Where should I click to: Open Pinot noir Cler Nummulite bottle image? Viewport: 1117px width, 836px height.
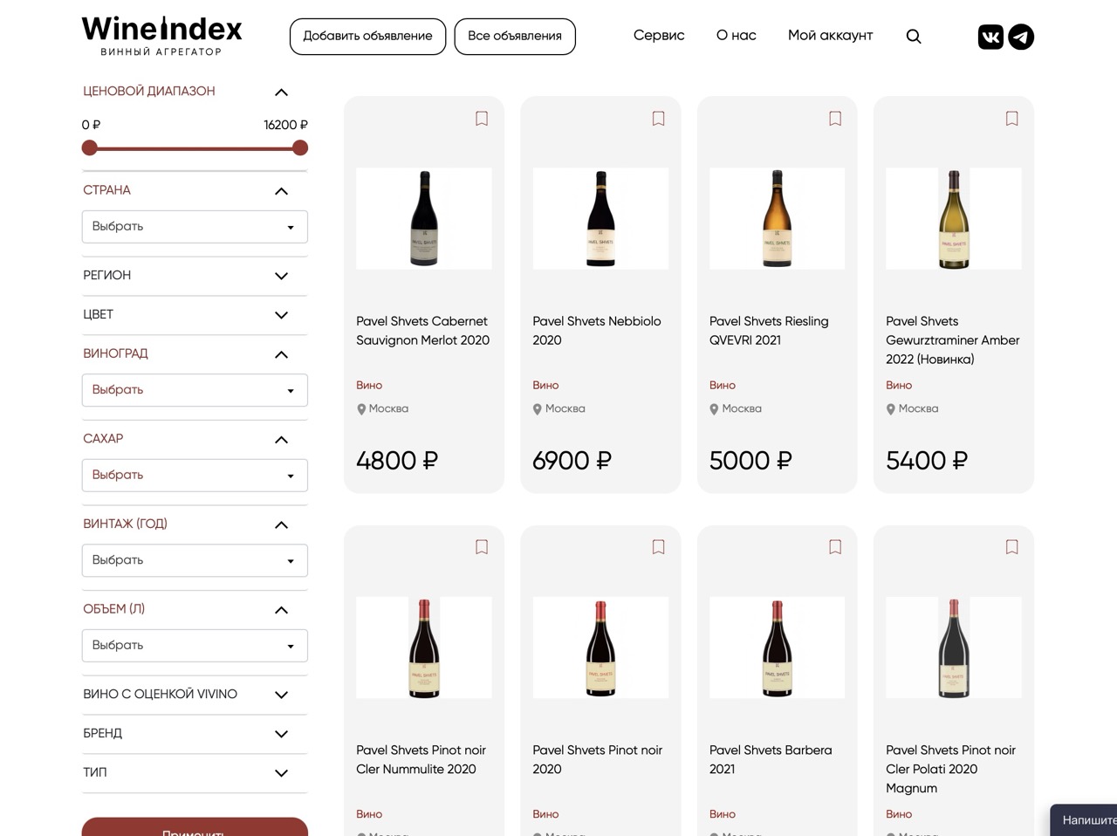pos(424,648)
